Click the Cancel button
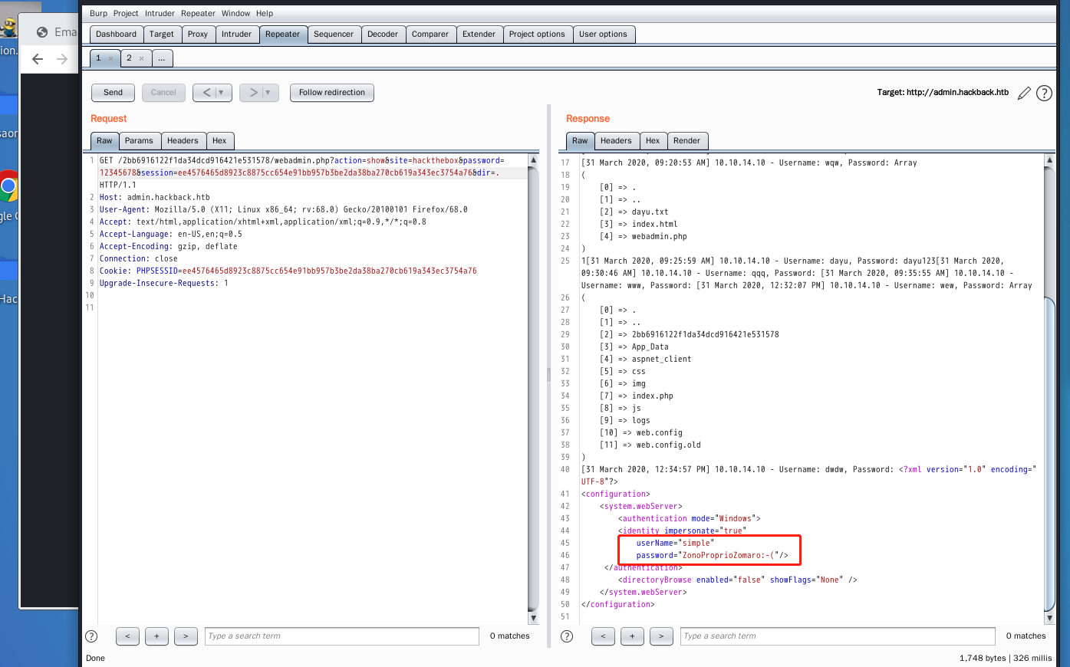1070x667 pixels. pos(163,92)
